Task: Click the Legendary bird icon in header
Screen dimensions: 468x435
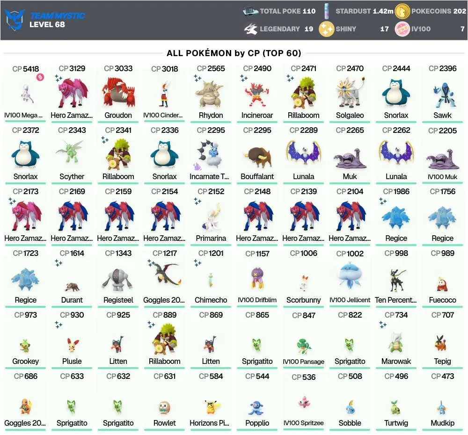Action: 250,29
